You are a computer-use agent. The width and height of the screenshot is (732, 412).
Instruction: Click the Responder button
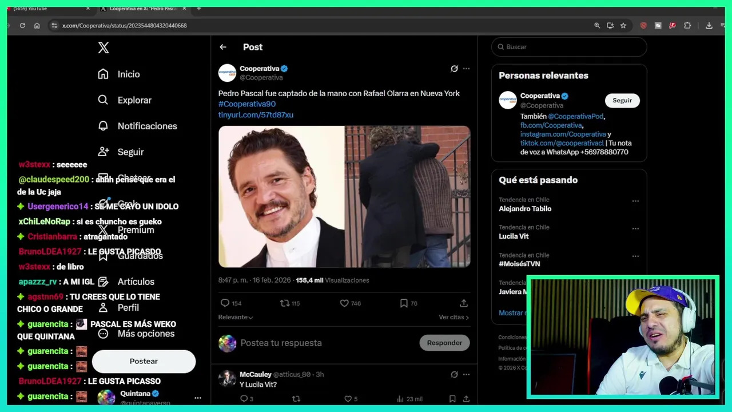click(444, 343)
